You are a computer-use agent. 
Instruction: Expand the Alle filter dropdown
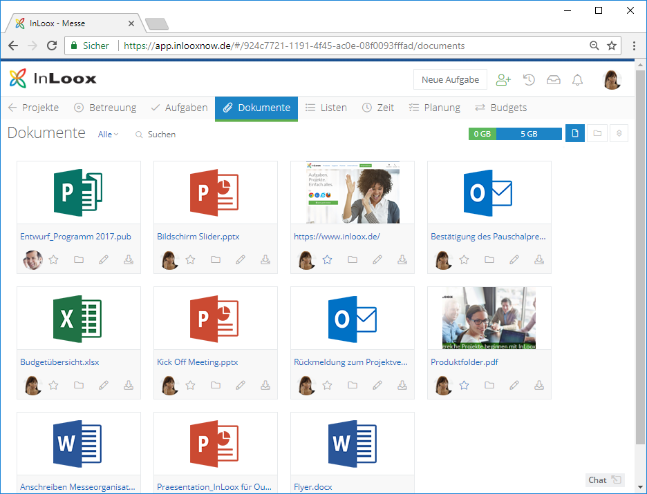108,135
